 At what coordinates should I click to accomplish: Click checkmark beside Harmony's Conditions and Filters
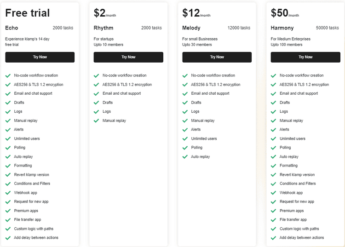coord(274,184)
